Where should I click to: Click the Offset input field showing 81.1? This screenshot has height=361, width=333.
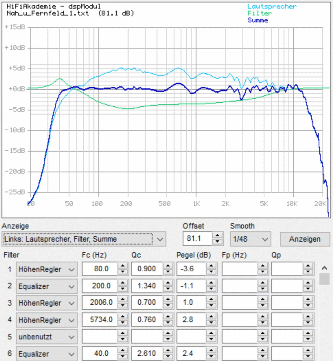197,239
